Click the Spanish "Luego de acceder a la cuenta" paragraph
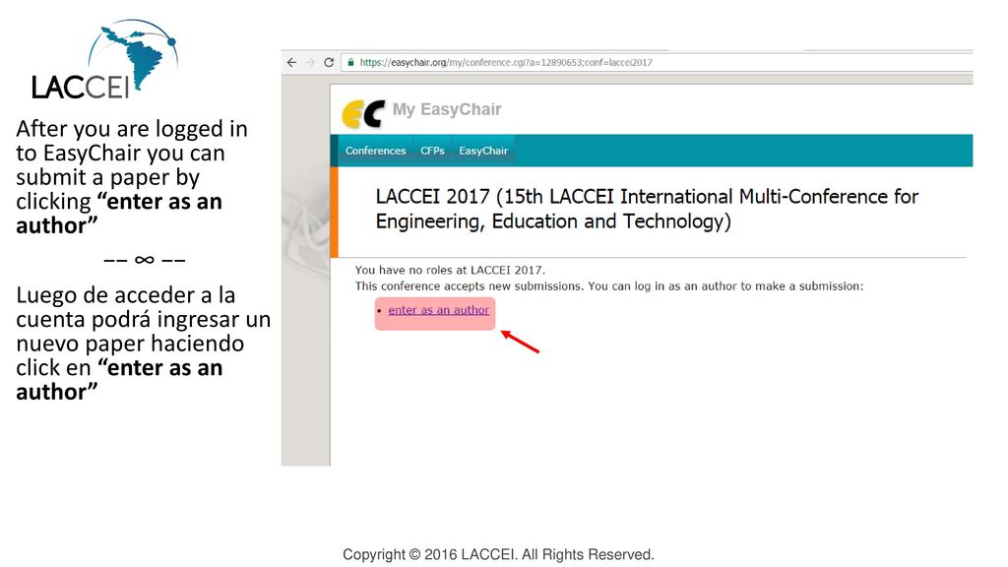Screen dimensions: 1008x567 coord(143,344)
